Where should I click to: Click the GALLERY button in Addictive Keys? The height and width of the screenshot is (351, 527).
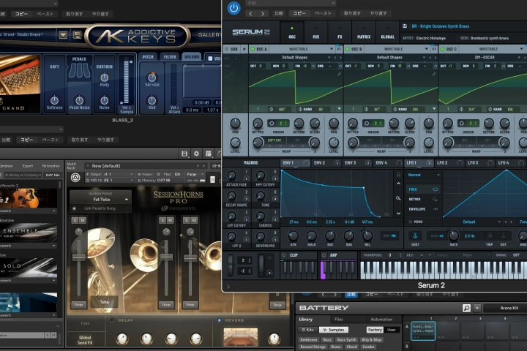pos(209,34)
